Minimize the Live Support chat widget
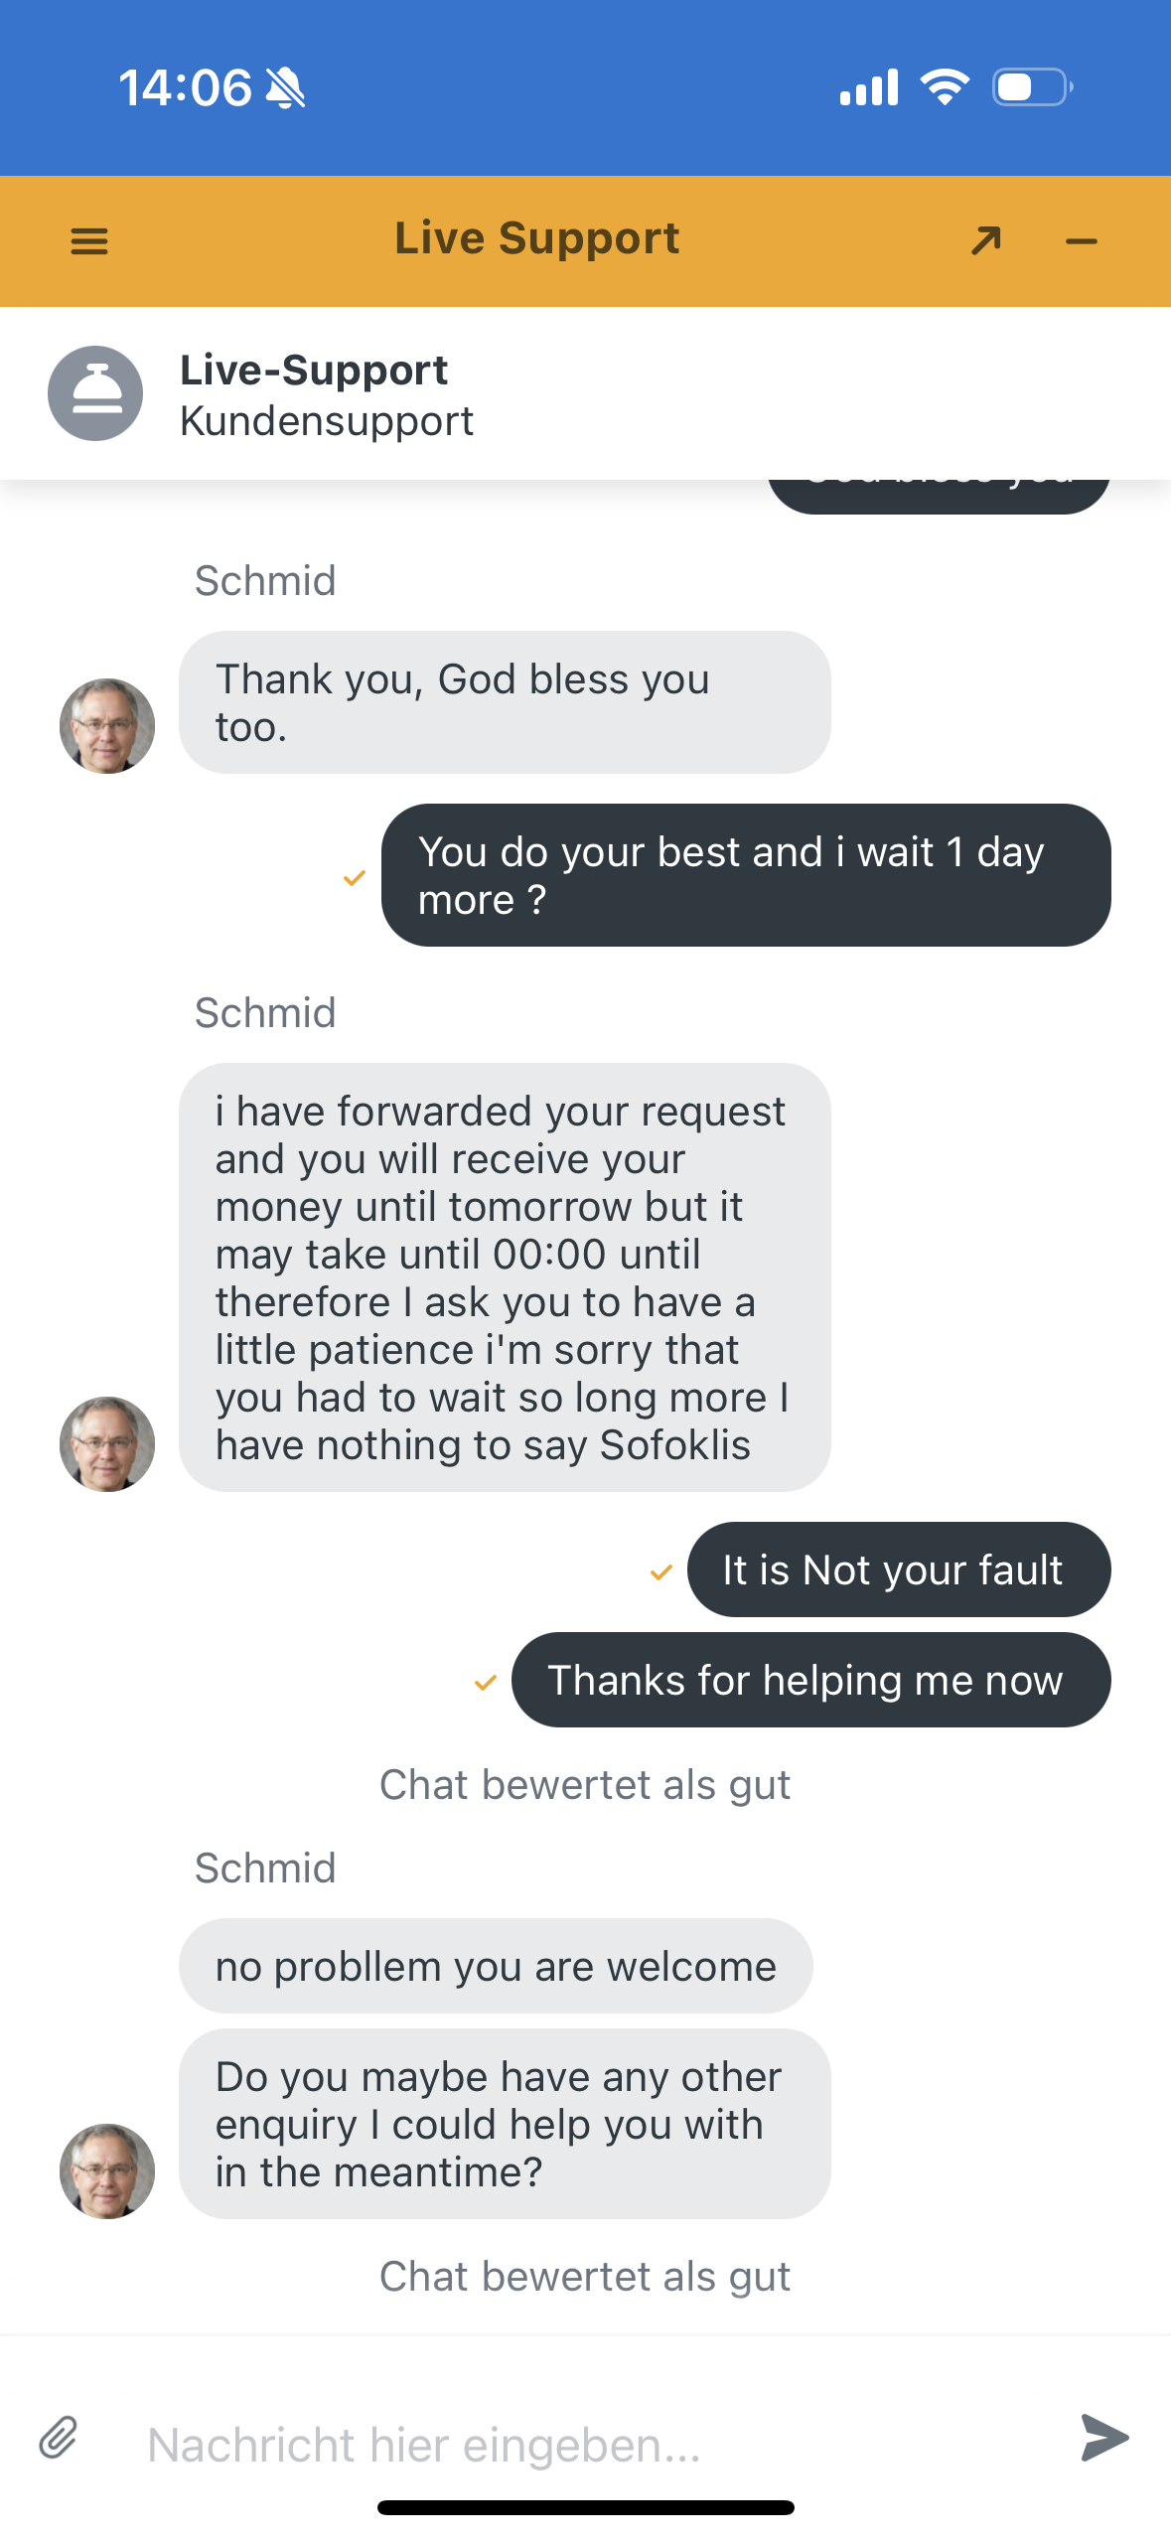Viewport: 1171px width, 2539px height. (1081, 241)
